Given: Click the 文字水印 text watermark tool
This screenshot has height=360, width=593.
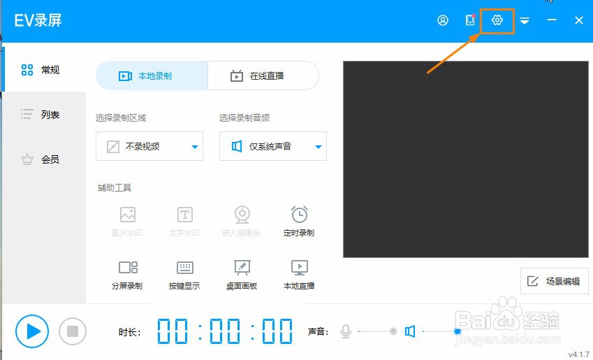Looking at the screenshot, I should [184, 222].
